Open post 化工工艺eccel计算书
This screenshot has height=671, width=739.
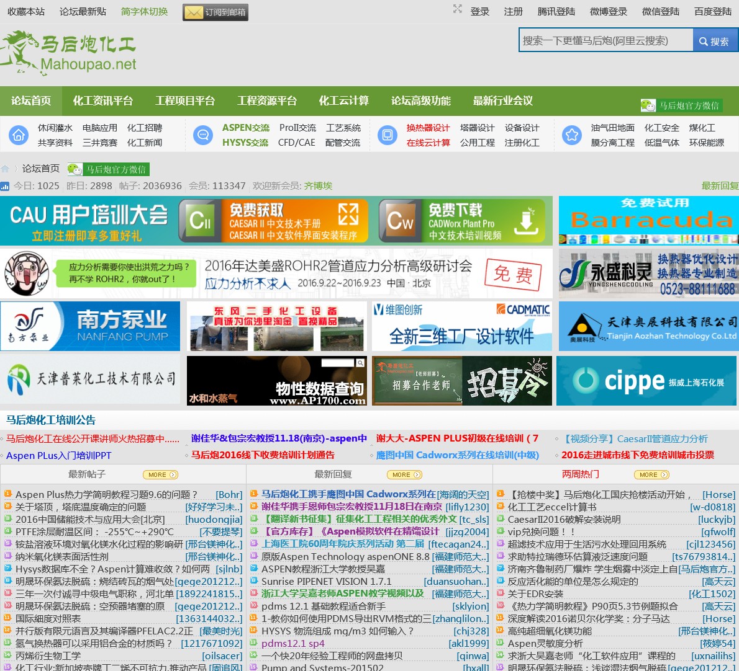[551, 507]
